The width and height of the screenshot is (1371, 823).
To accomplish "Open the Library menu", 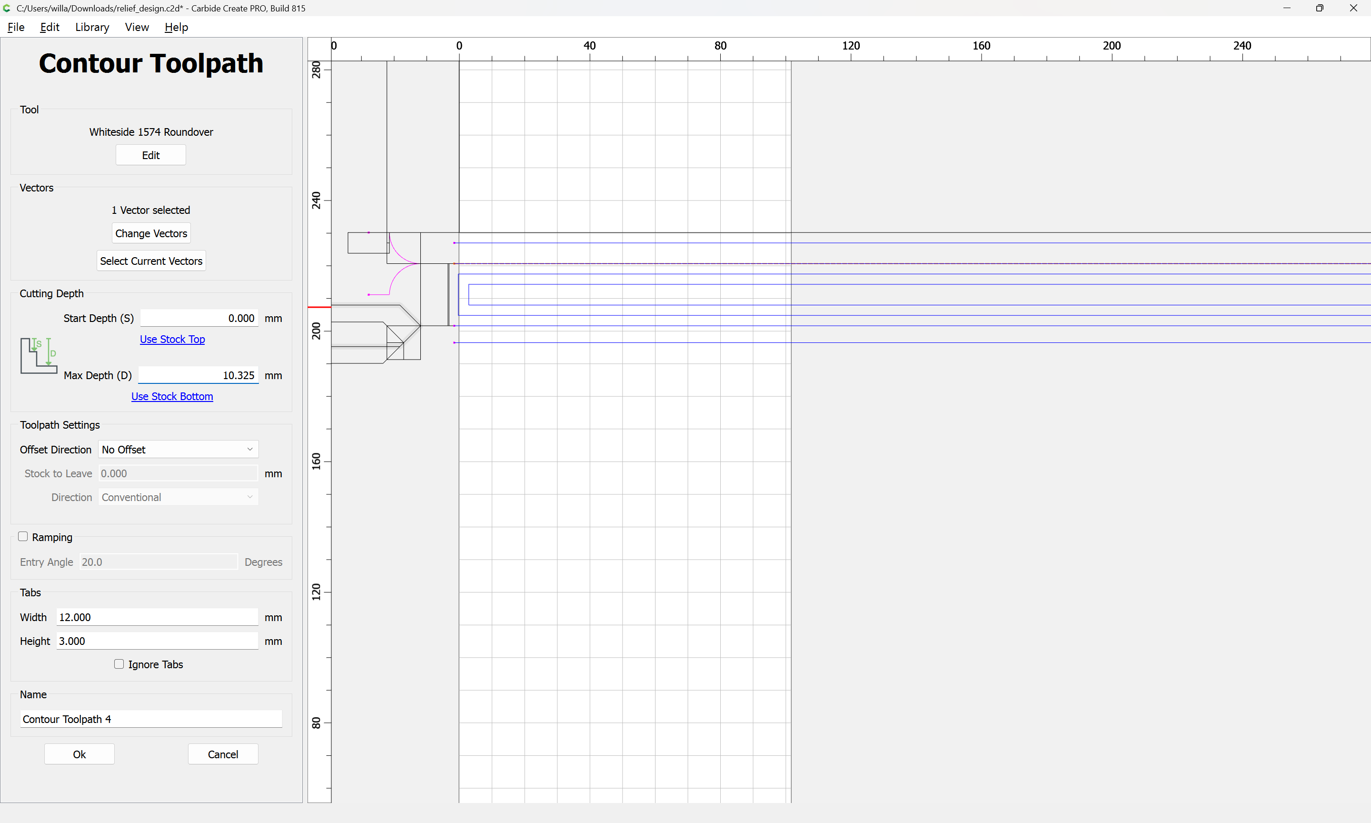I will [92, 27].
